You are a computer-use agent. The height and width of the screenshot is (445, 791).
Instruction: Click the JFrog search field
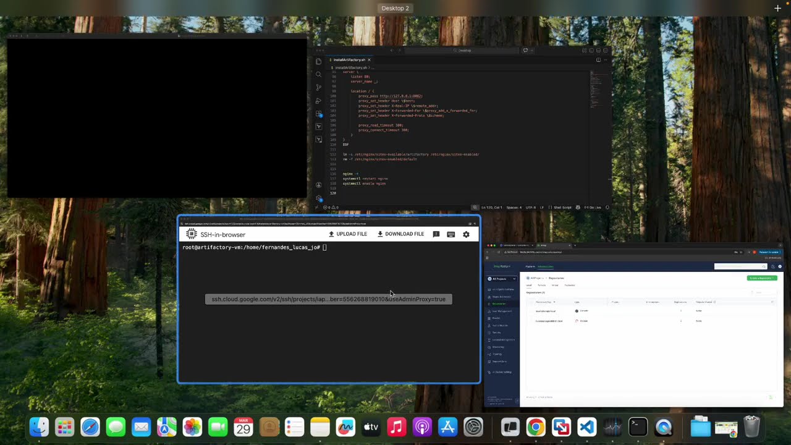click(740, 266)
